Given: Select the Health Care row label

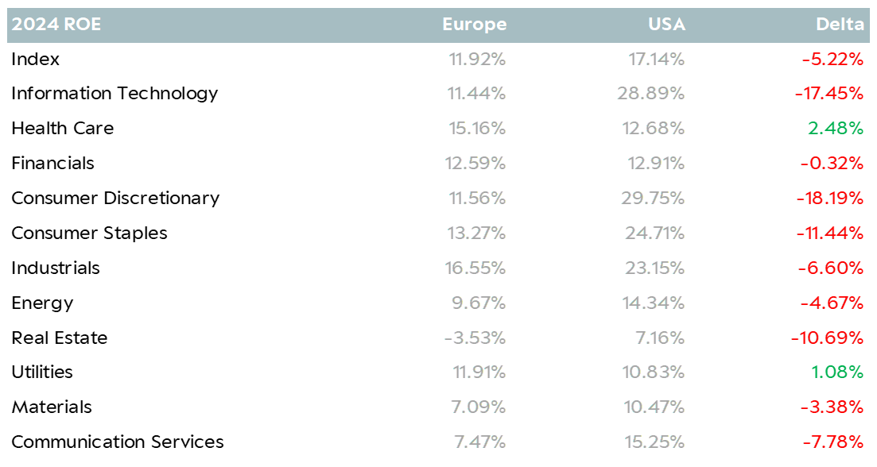Looking at the screenshot, I should pos(63,129).
